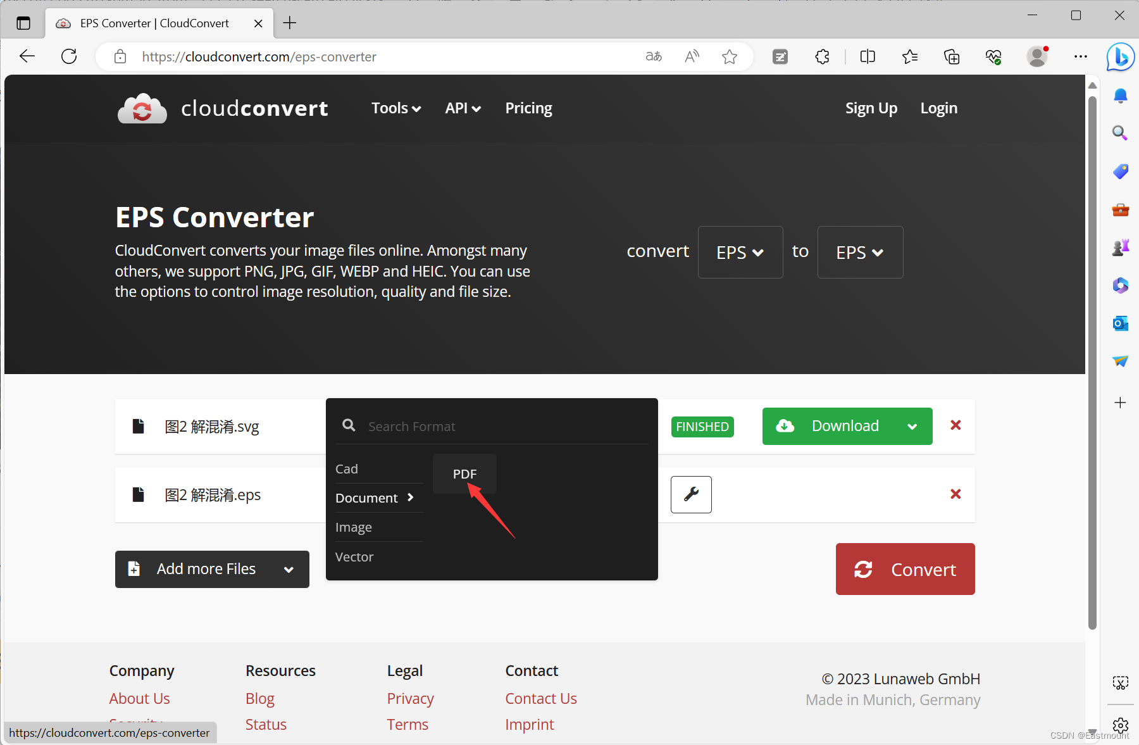Open the sidebar Games chess icon
Viewport: 1139px width, 745px height.
pyautogui.click(x=1120, y=247)
